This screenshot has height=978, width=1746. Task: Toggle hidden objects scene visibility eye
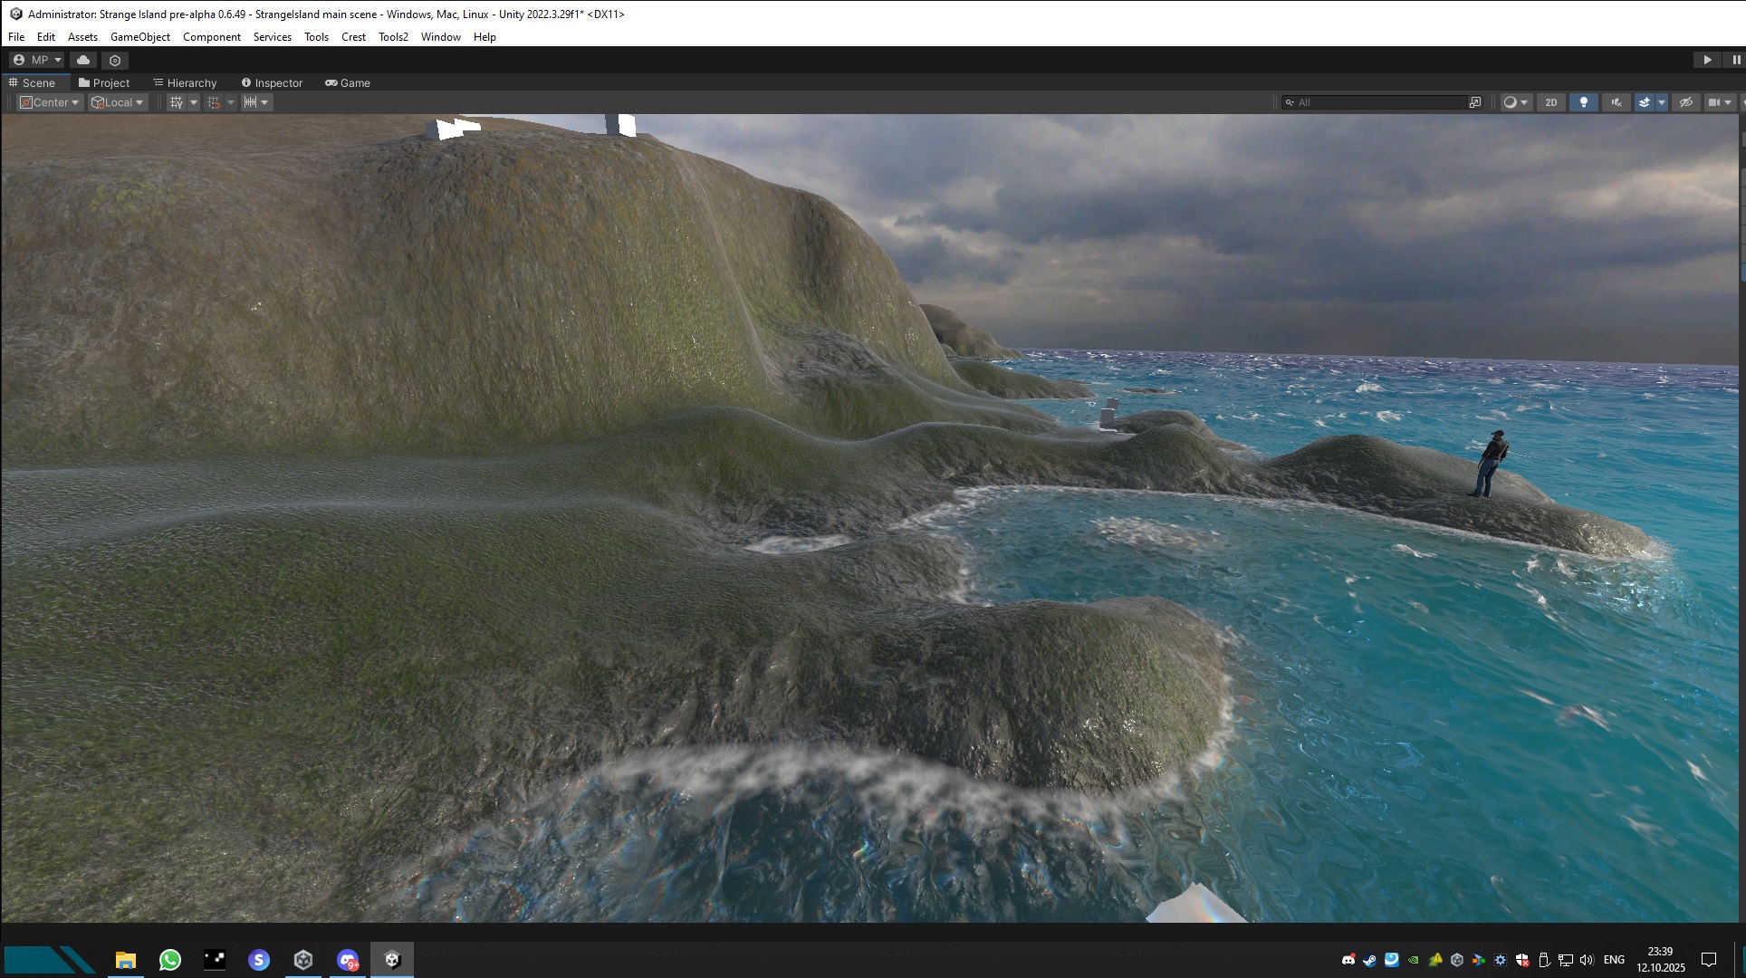[1686, 102]
